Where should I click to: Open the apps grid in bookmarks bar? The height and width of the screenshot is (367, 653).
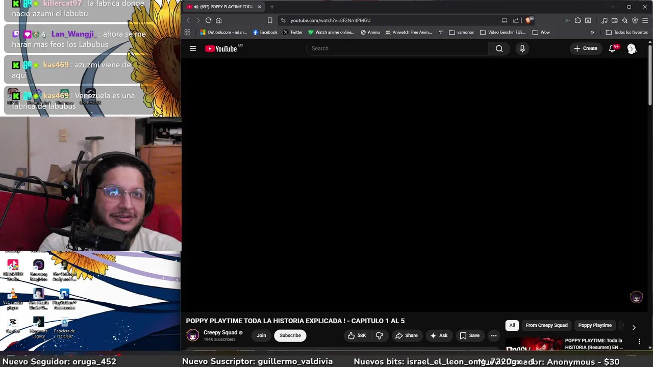pyautogui.click(x=187, y=32)
